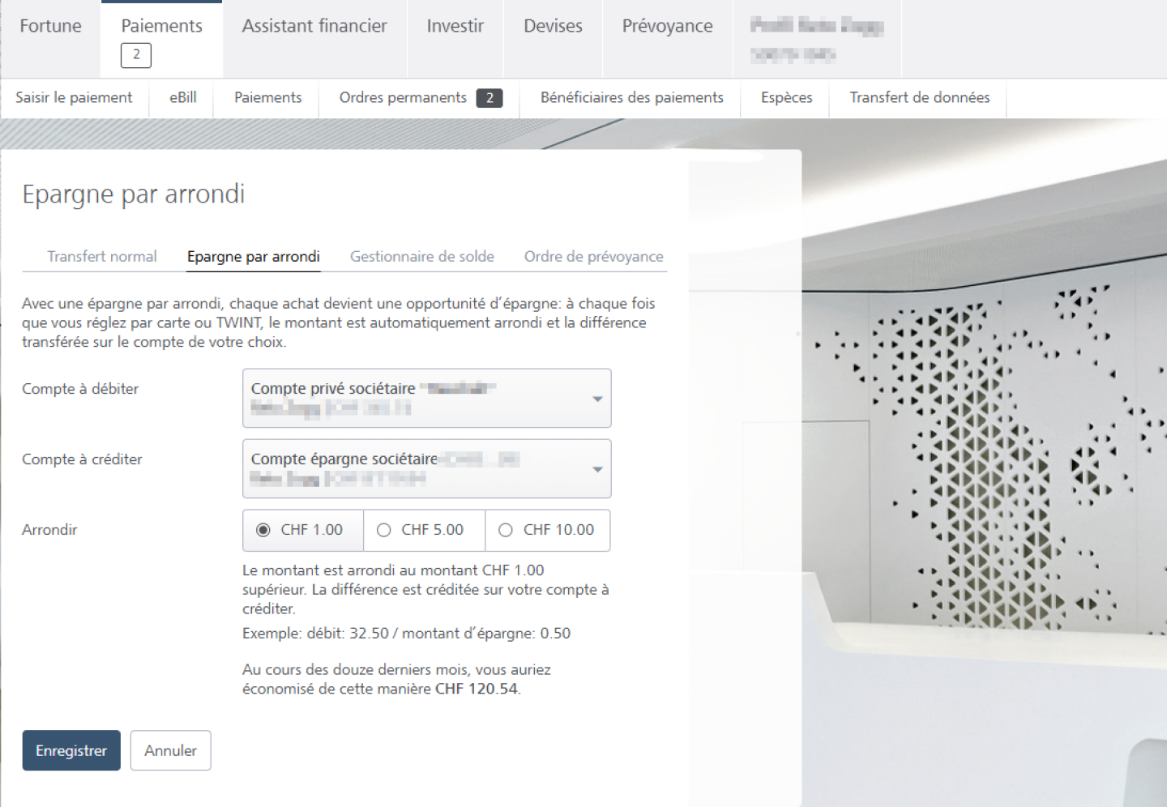
Task: Open the eBill submenu
Action: (182, 98)
